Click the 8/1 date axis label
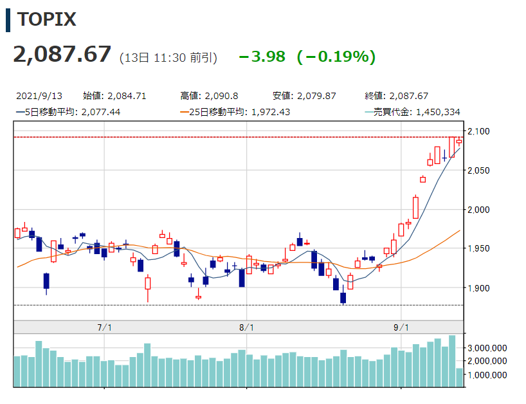Image resolution: width=526 pixels, height=404 pixels. (246, 327)
